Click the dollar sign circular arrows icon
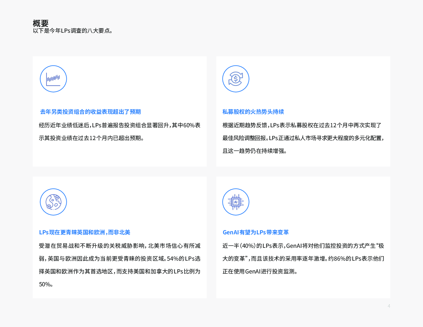Image resolution: width=423 pixels, height=327 pixels. (x=236, y=79)
